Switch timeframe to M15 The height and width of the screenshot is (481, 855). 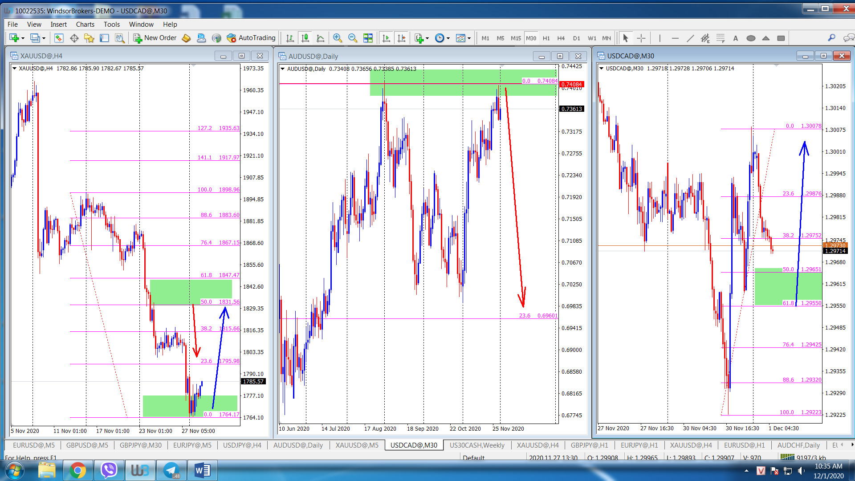coord(516,38)
